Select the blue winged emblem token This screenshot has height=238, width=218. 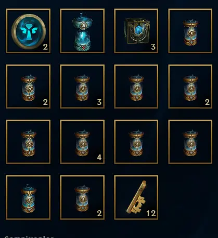coord(28,31)
